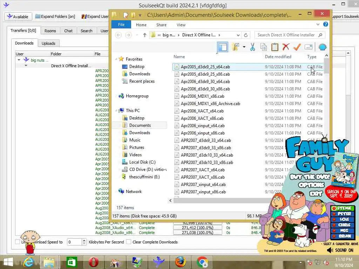Switch to Search tab in Soulseek

pyautogui.click(x=86, y=31)
